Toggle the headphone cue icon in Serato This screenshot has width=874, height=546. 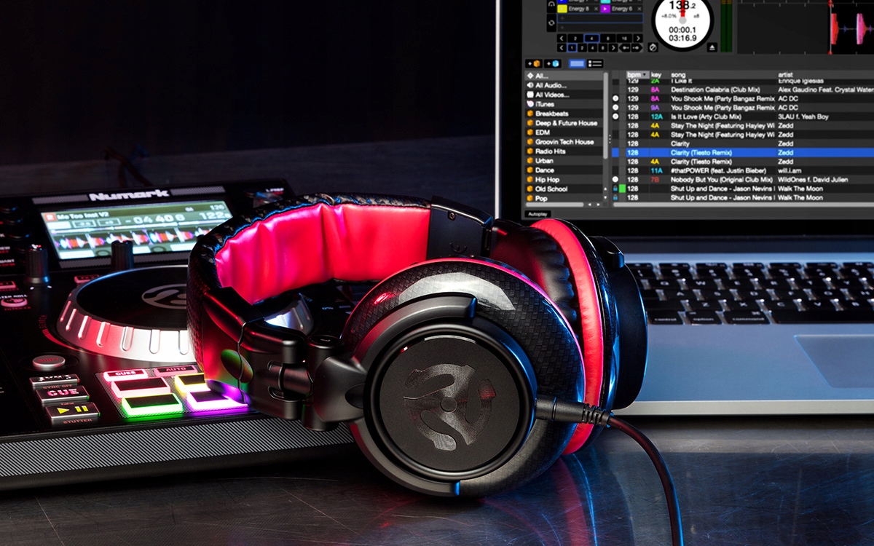click(x=551, y=4)
